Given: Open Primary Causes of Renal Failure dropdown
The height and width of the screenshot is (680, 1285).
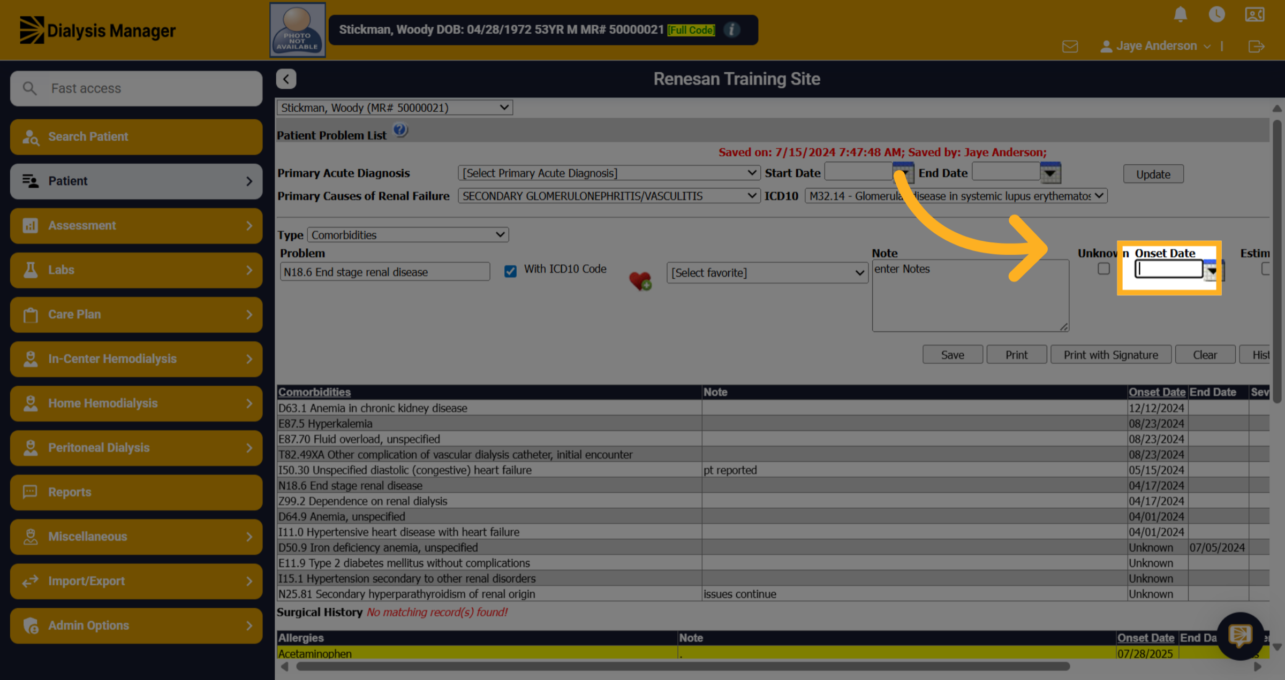Looking at the screenshot, I should [x=609, y=196].
